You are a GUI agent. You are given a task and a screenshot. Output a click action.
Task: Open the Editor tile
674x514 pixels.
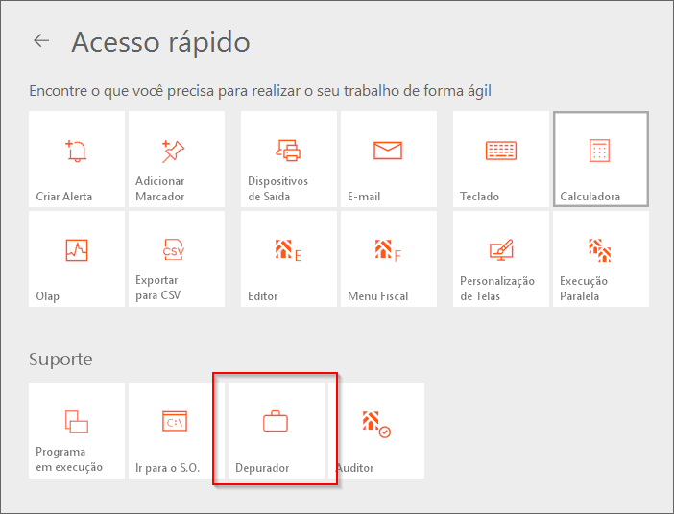tap(289, 259)
